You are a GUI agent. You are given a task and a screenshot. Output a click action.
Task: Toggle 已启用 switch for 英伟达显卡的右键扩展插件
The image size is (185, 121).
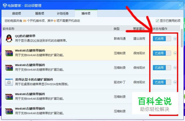[162, 82]
